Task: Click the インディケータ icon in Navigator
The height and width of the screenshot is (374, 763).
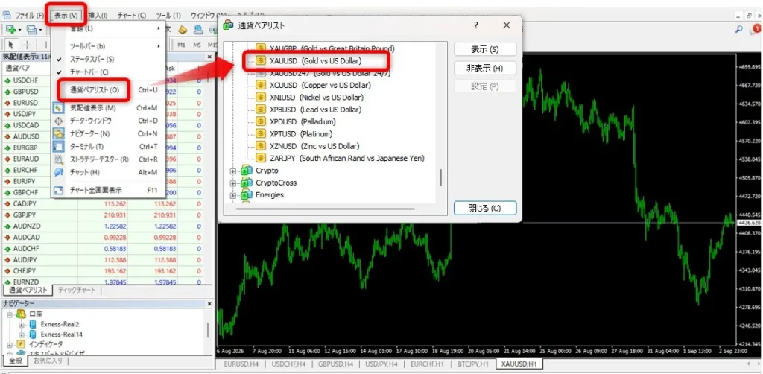Action: pyautogui.click(x=21, y=344)
